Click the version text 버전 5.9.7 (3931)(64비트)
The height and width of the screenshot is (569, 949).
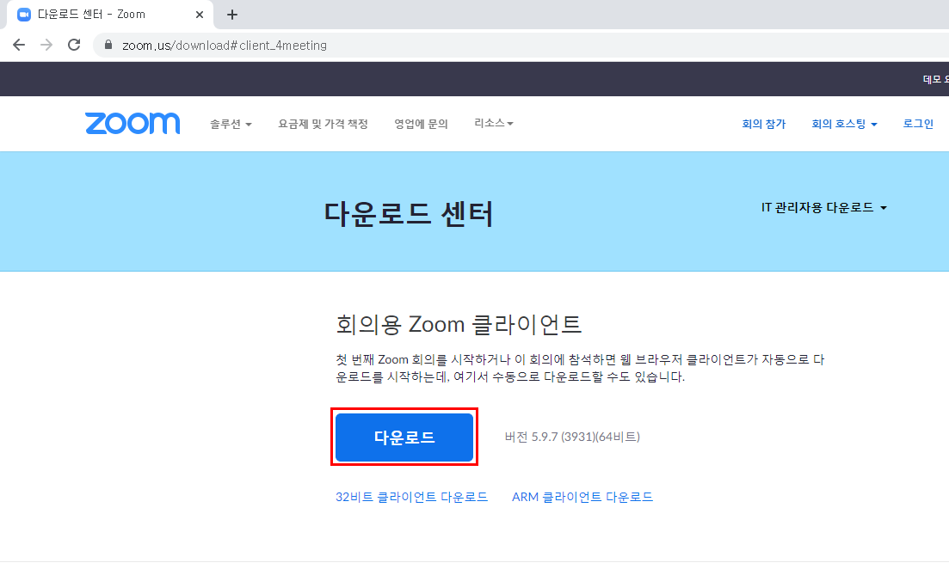[x=572, y=437]
